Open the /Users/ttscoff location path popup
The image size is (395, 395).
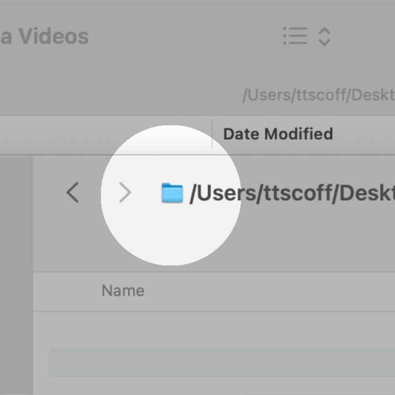pyautogui.click(x=291, y=194)
